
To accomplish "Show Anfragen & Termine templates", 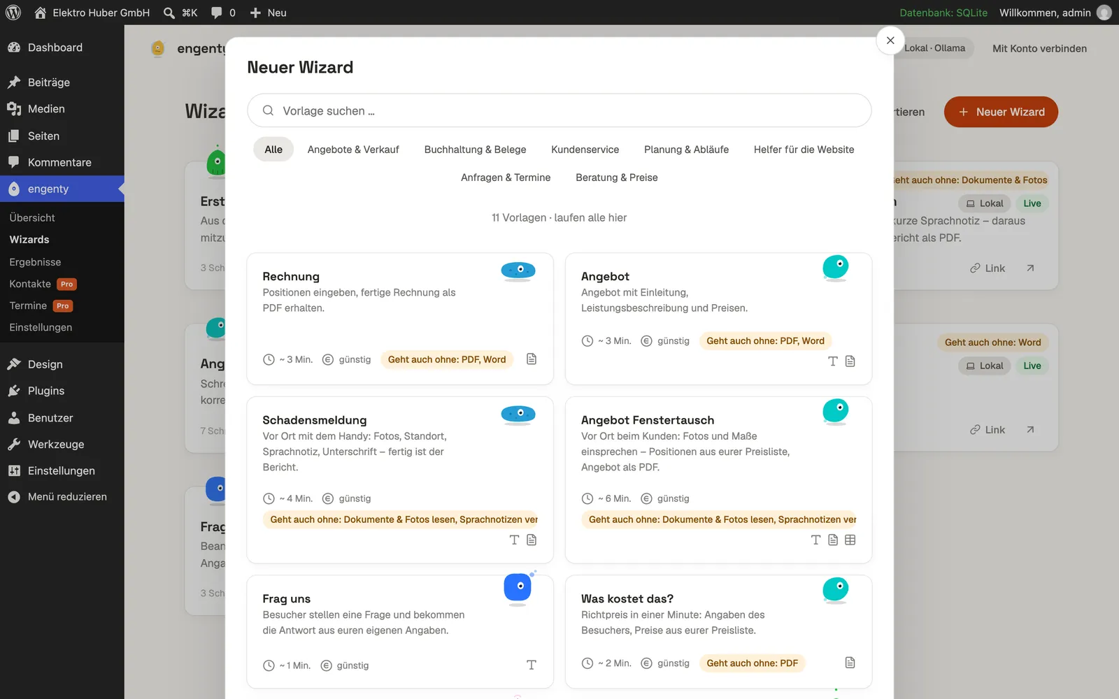I will [x=506, y=178].
